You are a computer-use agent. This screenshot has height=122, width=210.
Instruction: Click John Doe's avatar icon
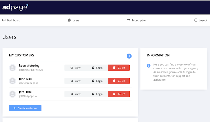(13, 81)
